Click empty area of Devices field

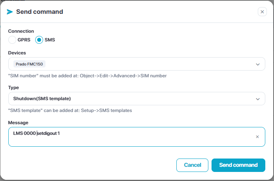pos(150,64)
